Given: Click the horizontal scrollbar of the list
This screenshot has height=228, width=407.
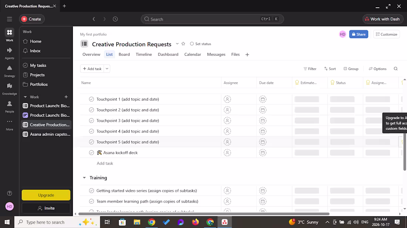Looking at the screenshot, I should point(204,214).
